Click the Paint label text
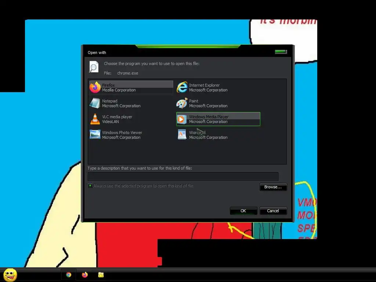 point(194,101)
